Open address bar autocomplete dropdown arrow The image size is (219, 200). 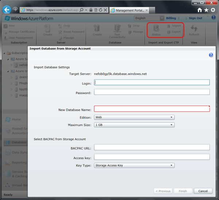[86, 10]
